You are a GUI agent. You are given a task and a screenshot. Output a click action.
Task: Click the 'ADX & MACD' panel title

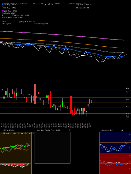[x=8, y=130]
